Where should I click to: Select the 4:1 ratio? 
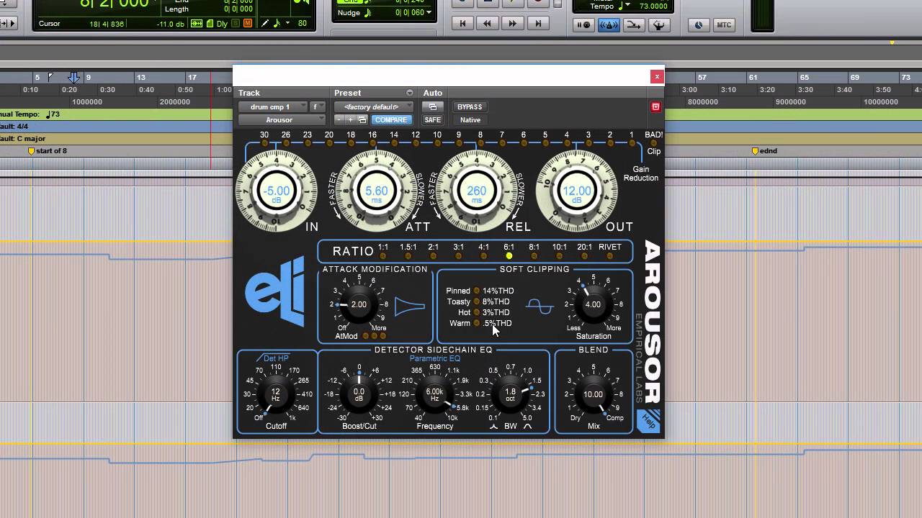(484, 251)
